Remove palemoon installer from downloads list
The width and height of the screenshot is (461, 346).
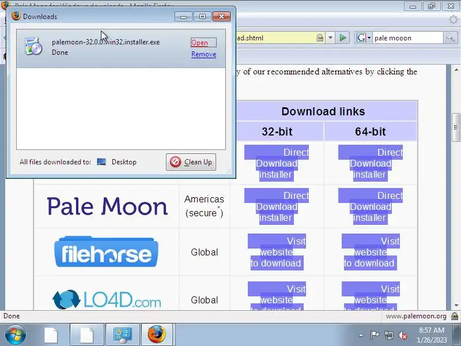[203, 54]
